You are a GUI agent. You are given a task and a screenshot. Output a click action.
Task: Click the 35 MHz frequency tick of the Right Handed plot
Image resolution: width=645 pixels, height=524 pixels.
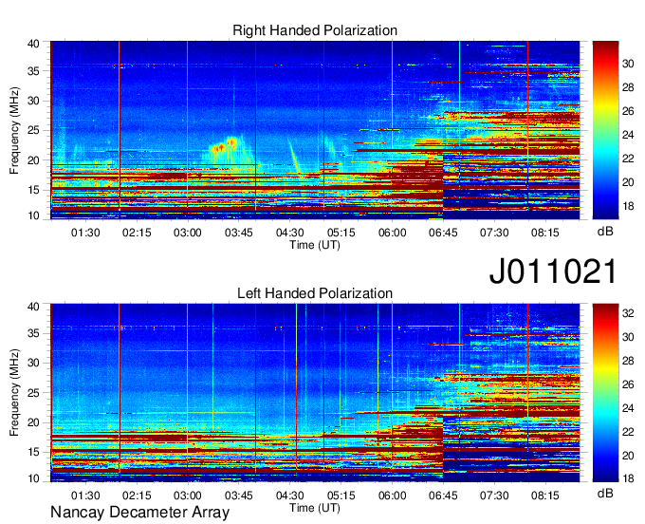coord(34,71)
